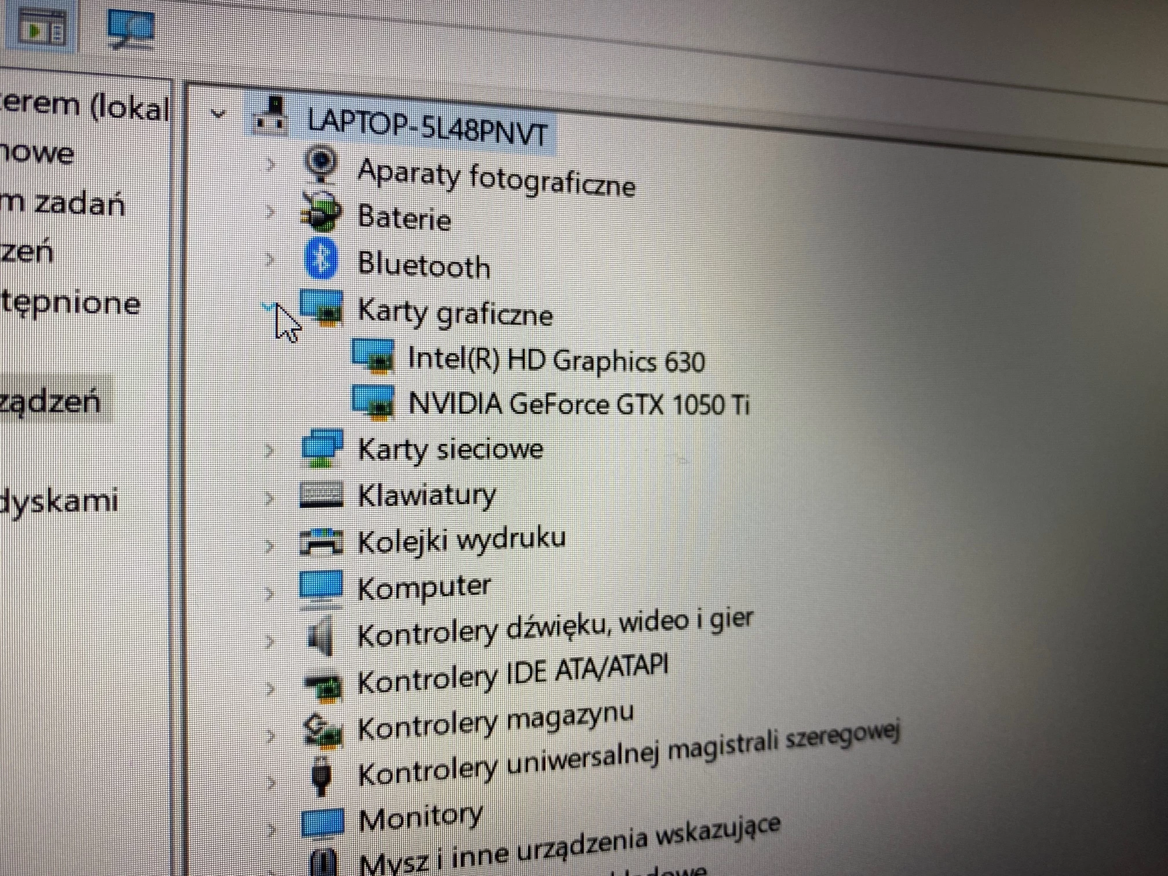Select the left pane item ending with 'zeń'
Screen dimensions: 1168x876
[27, 253]
